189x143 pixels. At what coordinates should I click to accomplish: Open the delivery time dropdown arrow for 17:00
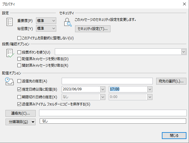[x=150, y=89]
